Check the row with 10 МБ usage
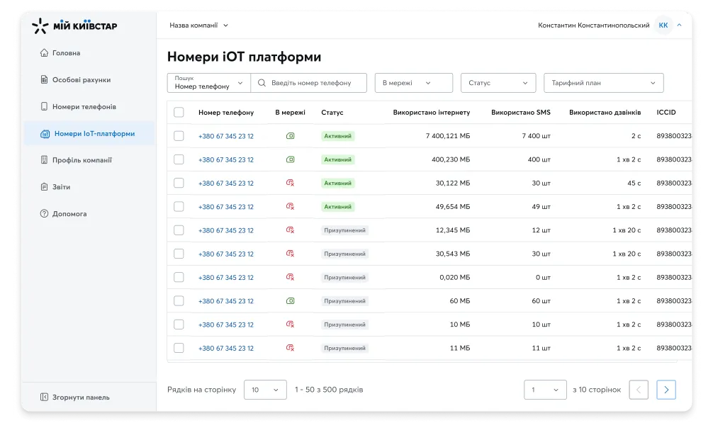Screen dimensions: 713x423 pos(179,325)
